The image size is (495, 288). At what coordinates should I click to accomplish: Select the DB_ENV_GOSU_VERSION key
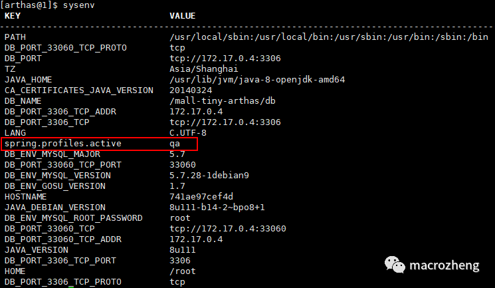pyautogui.click(x=55, y=186)
